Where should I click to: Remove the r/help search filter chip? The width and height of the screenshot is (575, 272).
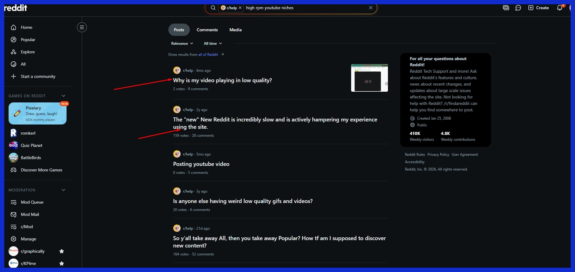click(x=240, y=8)
